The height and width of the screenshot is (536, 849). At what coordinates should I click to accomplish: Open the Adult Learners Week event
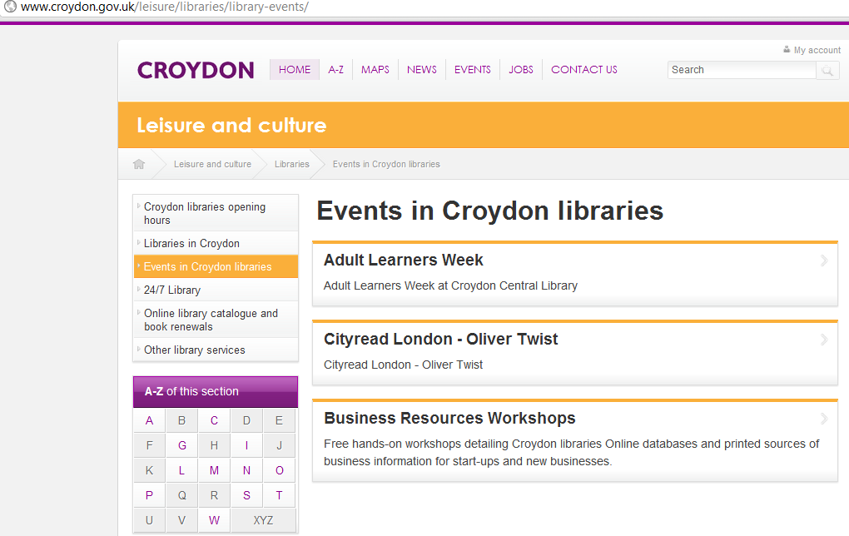point(403,260)
